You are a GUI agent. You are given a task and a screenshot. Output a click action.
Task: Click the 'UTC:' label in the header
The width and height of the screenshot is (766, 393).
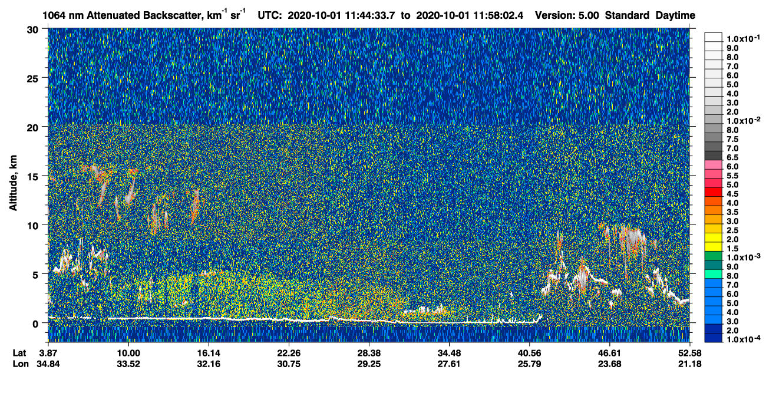tap(269, 15)
